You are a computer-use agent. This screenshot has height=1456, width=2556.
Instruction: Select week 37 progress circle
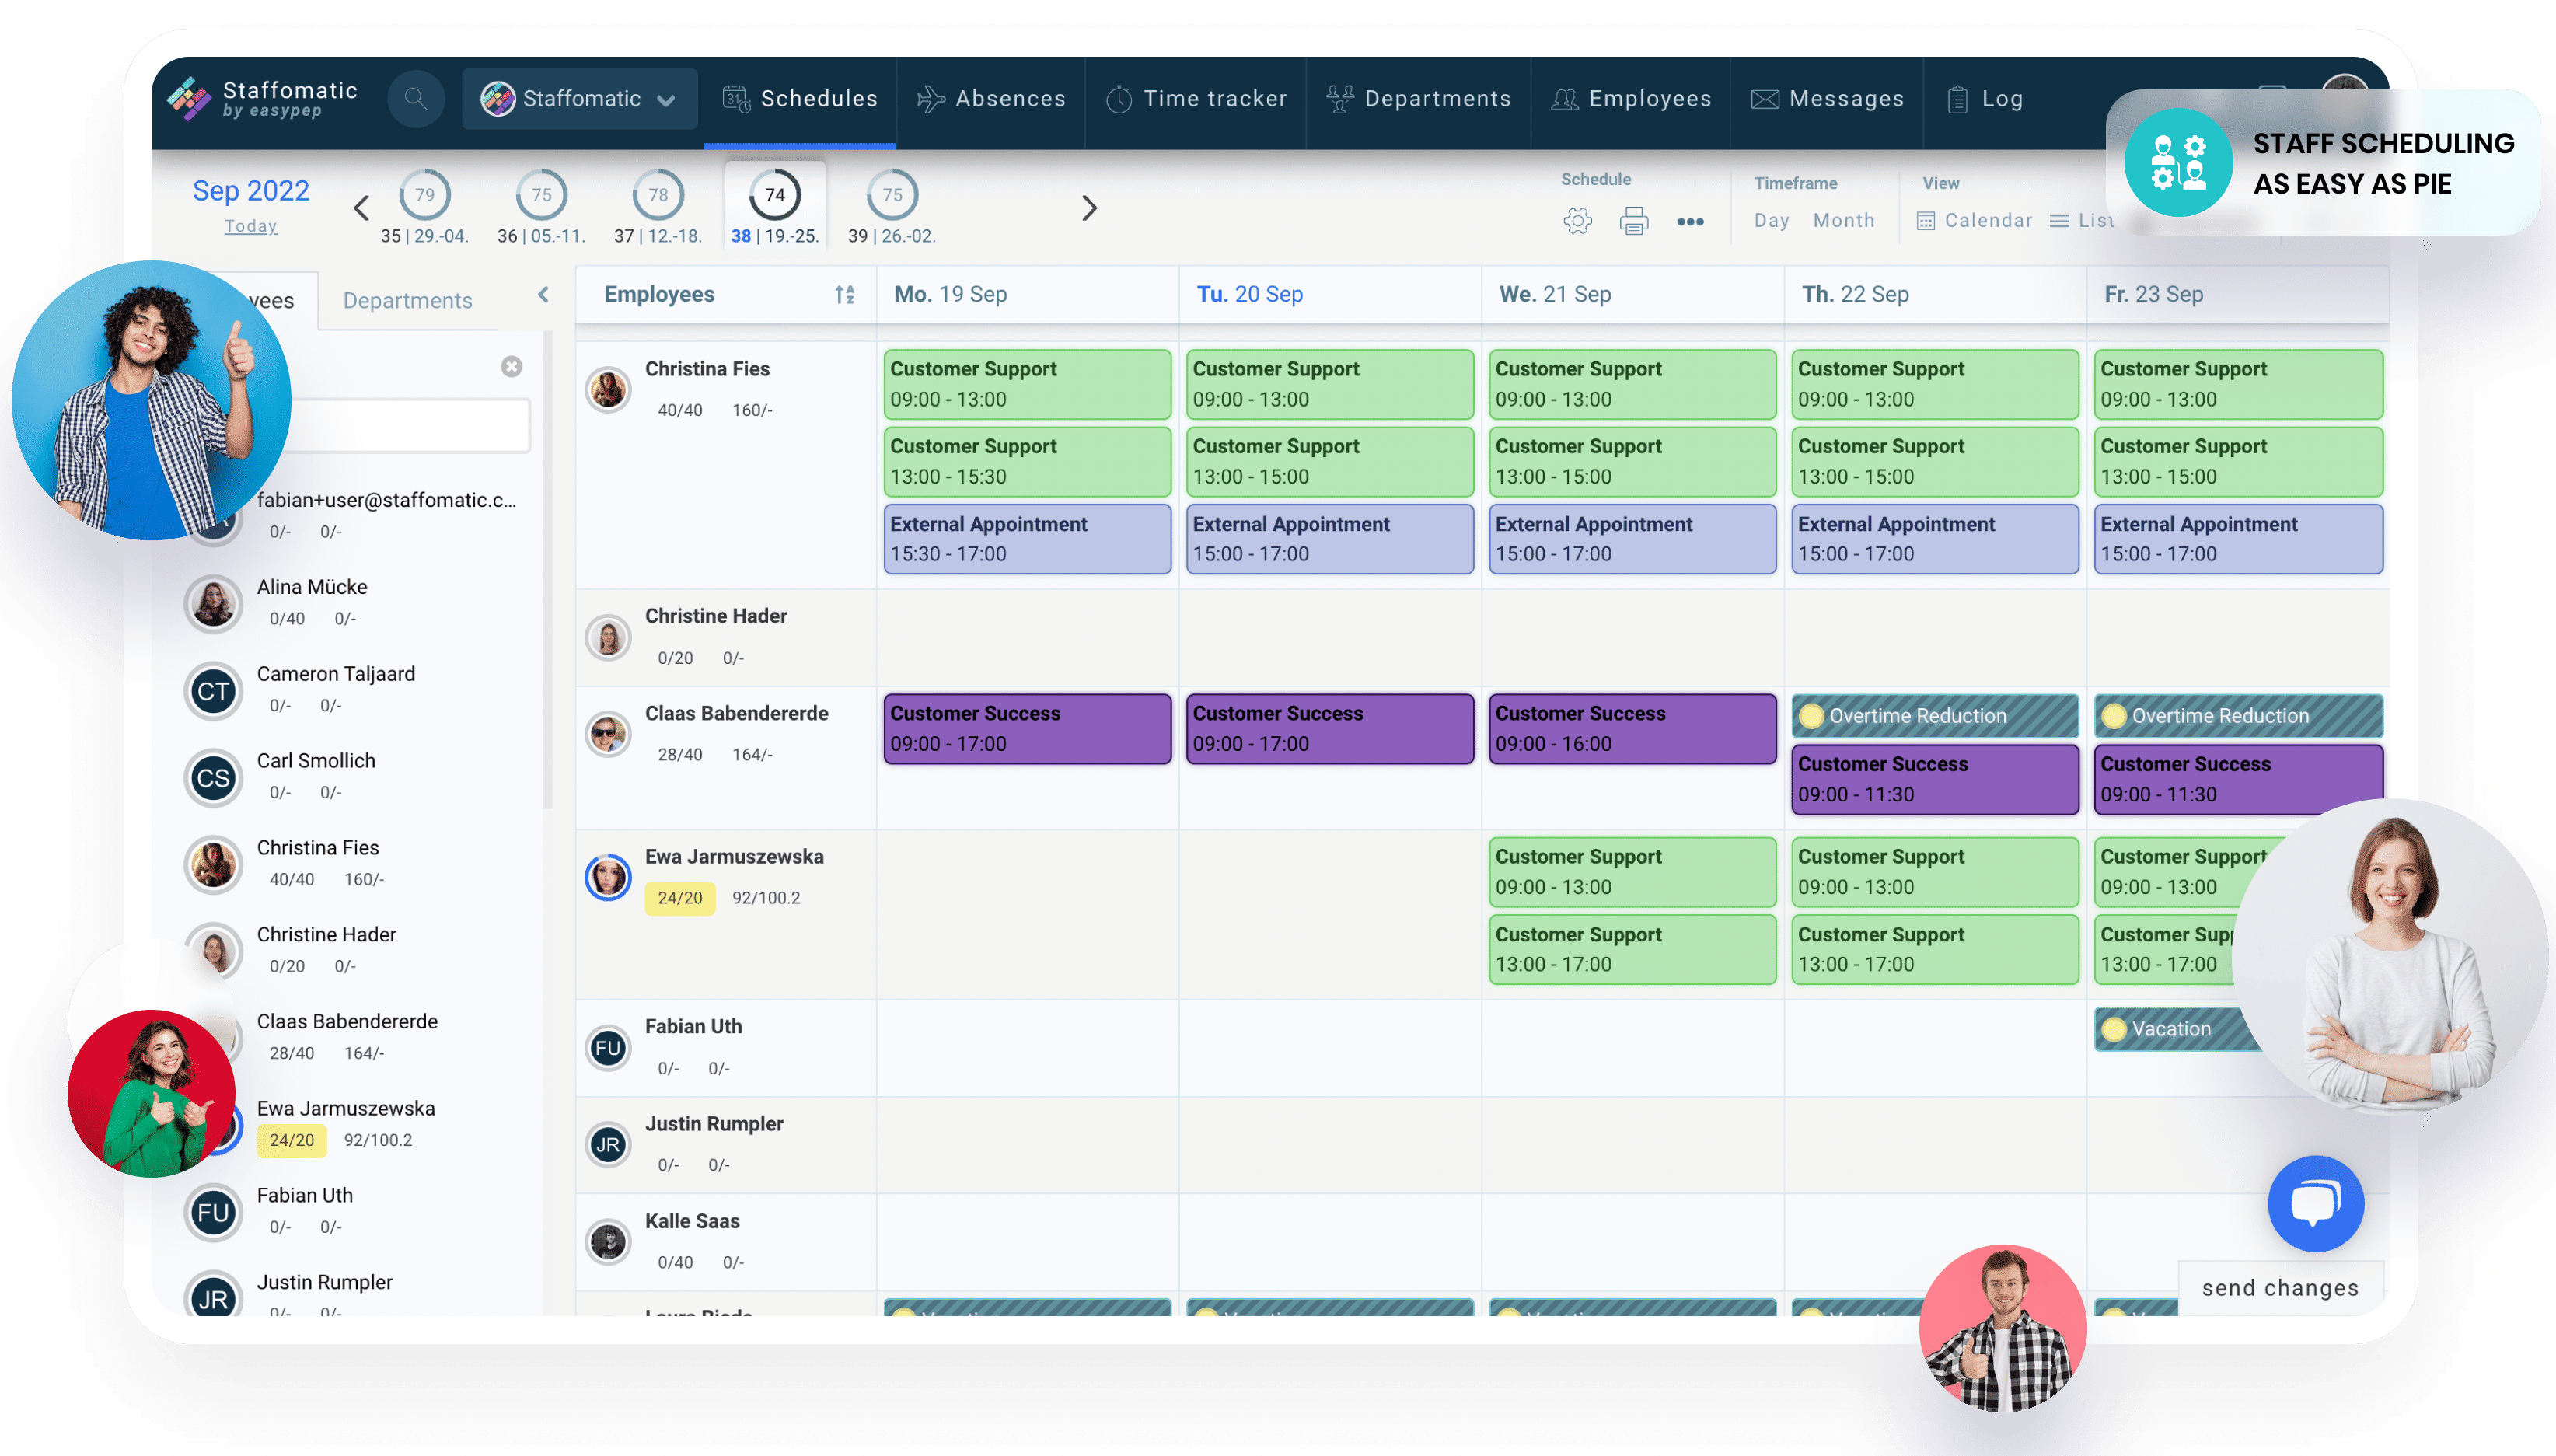point(658,195)
